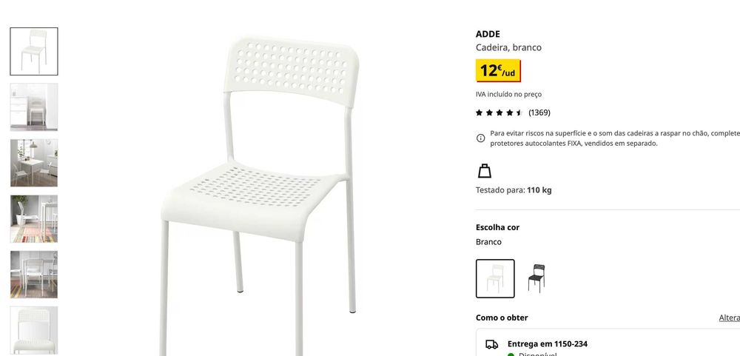This screenshot has height=356, width=740.
Task: Click the delivery truck icon
Action: tap(492, 344)
